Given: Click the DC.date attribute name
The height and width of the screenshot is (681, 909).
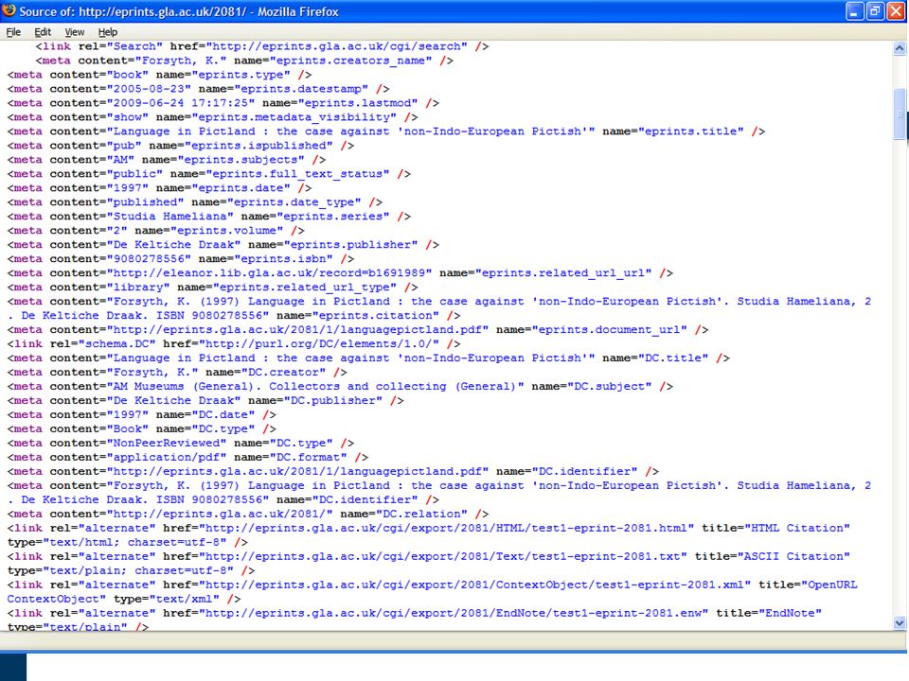Looking at the screenshot, I should tap(223, 414).
